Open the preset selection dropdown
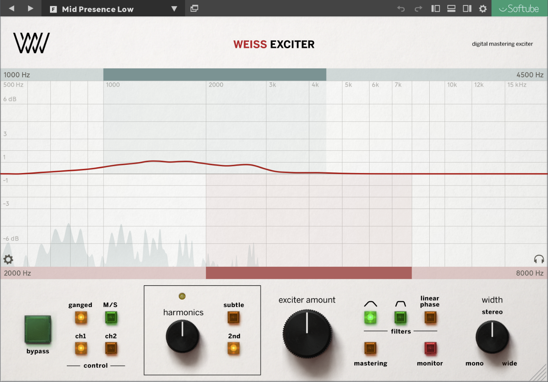Image resolution: width=548 pixels, height=382 pixels. pyautogui.click(x=173, y=9)
